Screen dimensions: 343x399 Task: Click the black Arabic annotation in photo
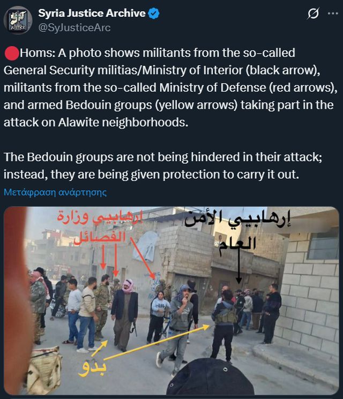(x=237, y=232)
